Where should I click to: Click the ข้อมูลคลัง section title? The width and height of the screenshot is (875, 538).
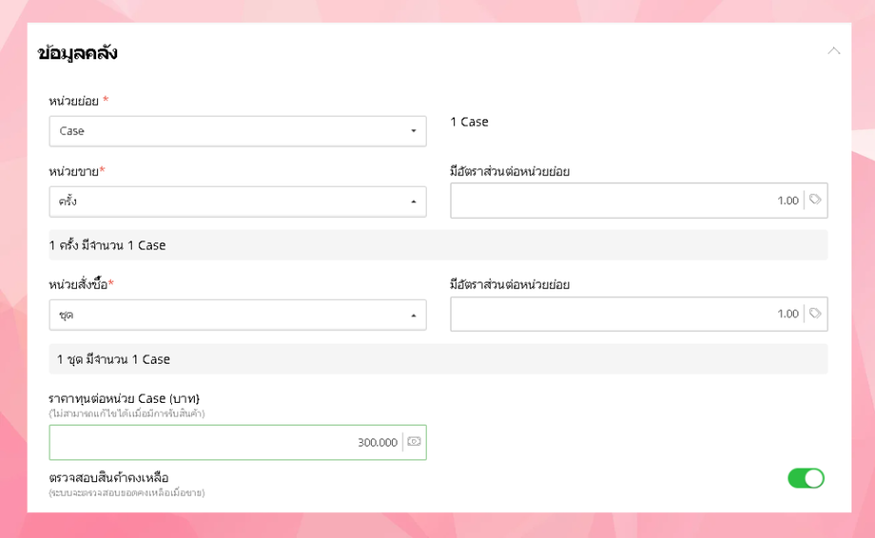(77, 53)
